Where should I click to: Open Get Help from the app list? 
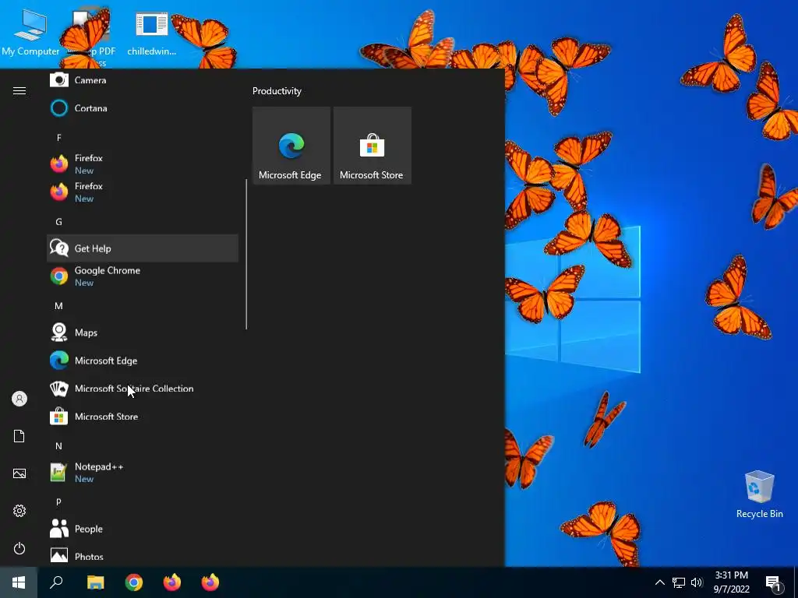[143, 248]
